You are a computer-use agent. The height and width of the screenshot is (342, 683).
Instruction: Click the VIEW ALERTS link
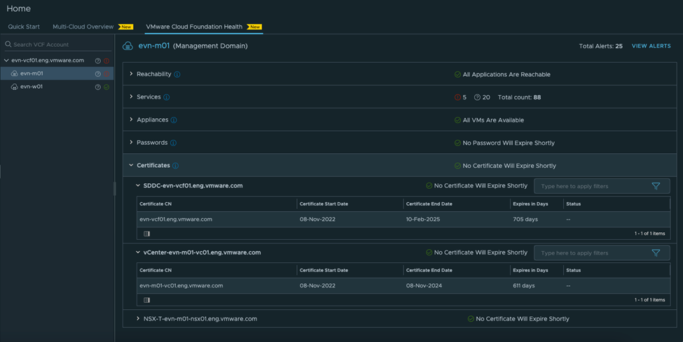click(651, 46)
